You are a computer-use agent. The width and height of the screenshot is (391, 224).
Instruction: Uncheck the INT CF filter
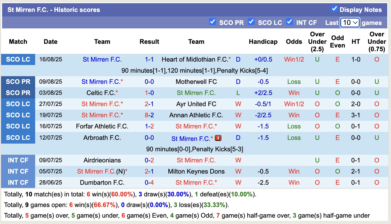[x=289, y=22]
